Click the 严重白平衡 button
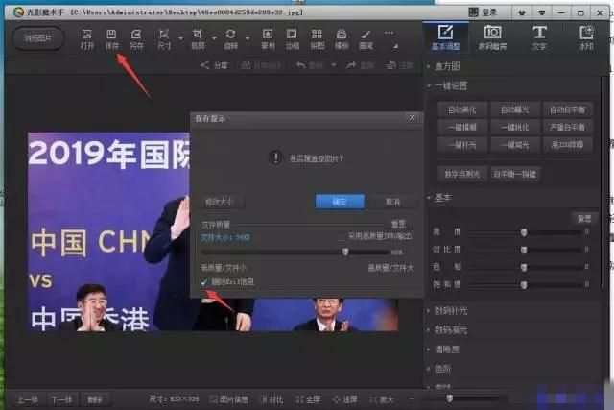 (x=567, y=127)
